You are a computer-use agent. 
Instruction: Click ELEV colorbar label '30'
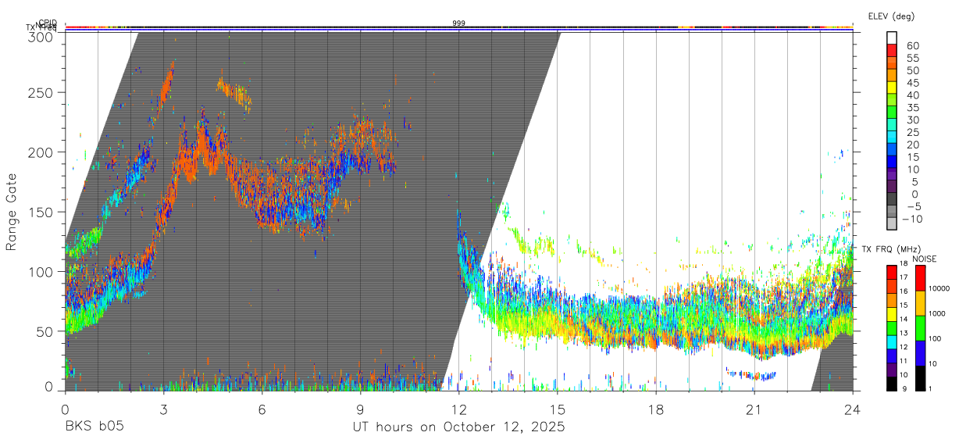tap(912, 120)
